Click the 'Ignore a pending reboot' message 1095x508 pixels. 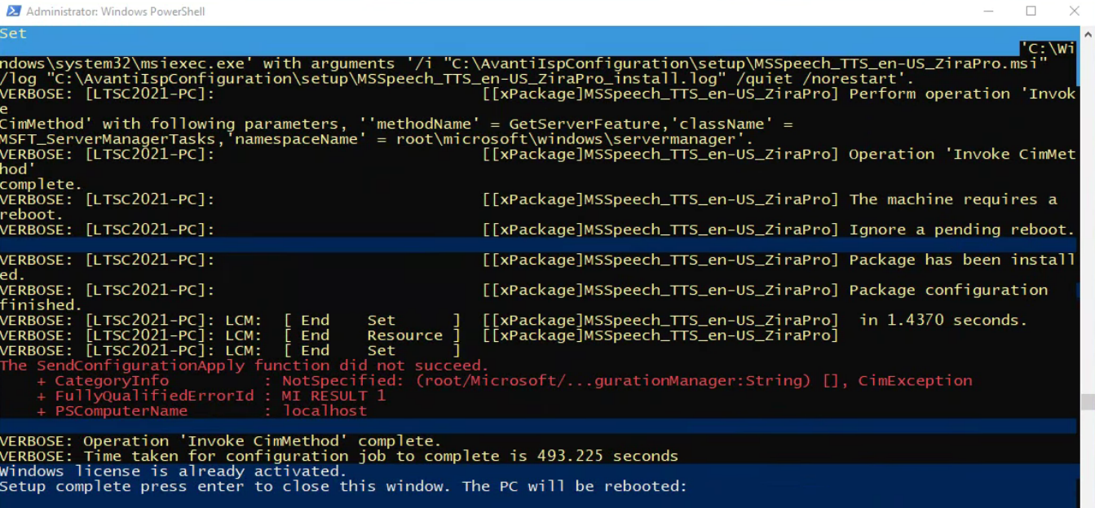click(x=962, y=230)
